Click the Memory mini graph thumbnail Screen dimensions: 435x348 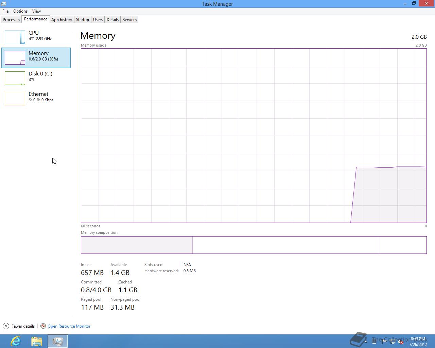point(15,58)
